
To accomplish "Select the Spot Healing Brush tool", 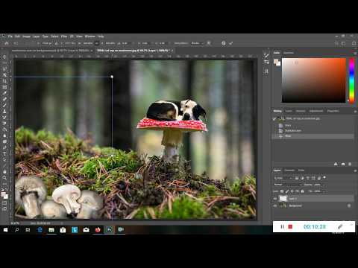I will (x=4, y=99).
